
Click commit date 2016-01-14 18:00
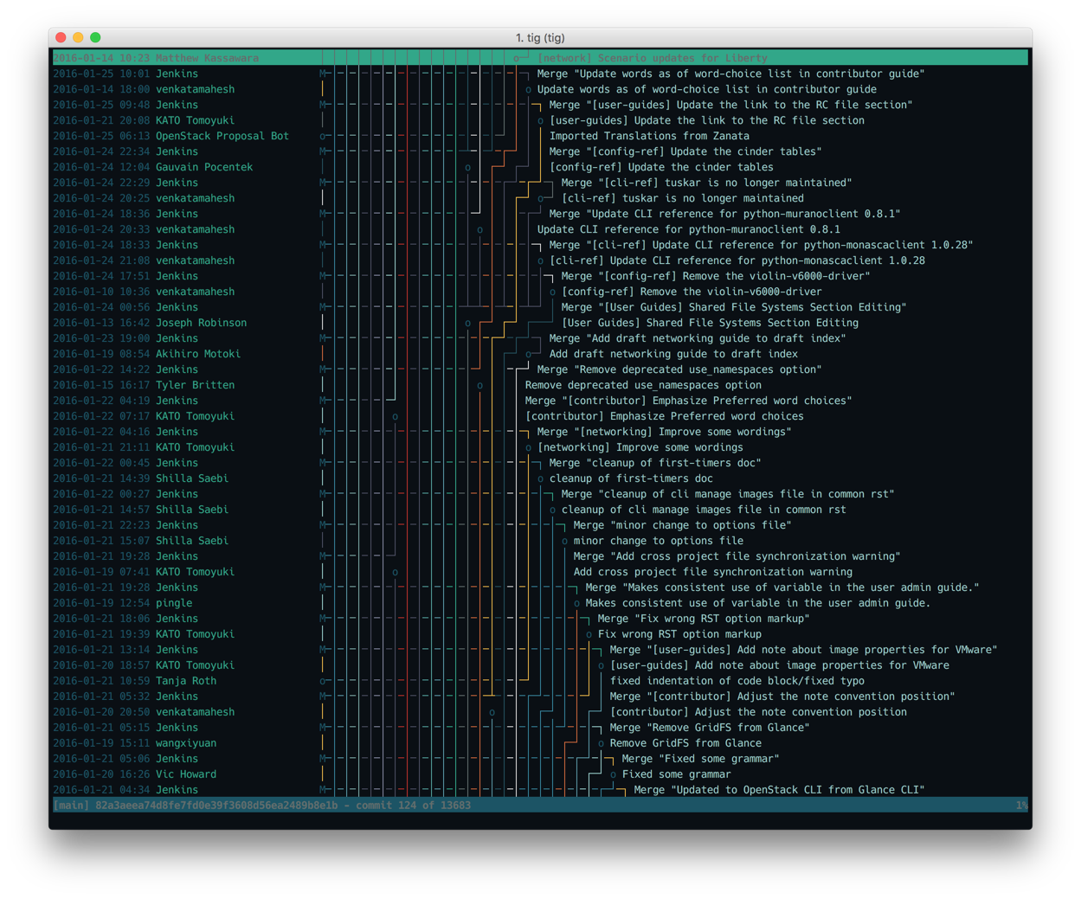[101, 89]
